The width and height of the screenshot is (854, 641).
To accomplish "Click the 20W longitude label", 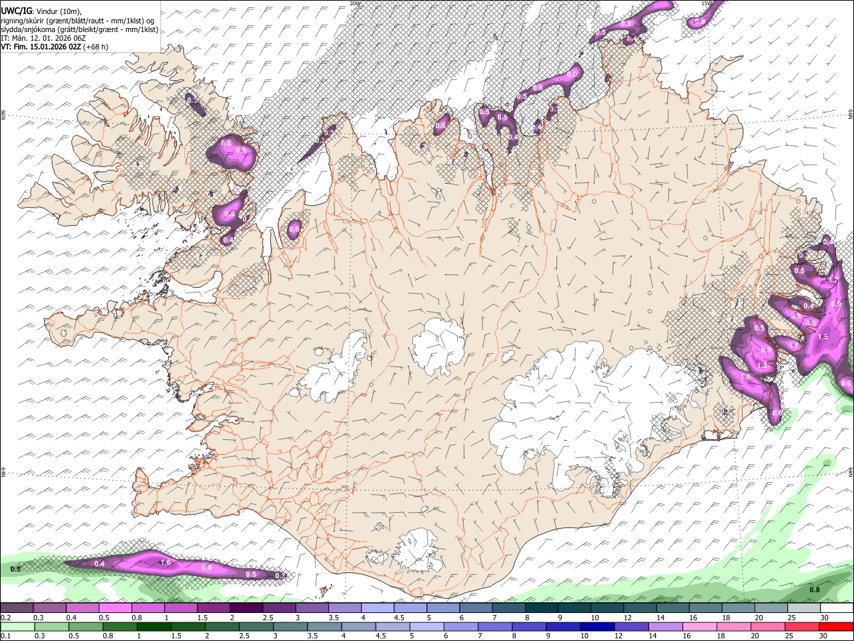I will pos(356,3).
